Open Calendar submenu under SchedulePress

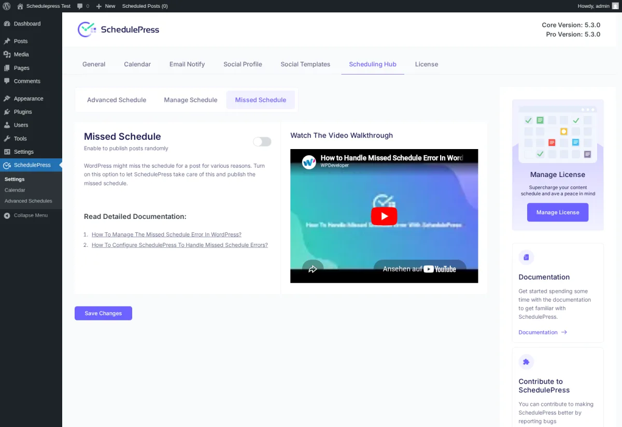15,190
